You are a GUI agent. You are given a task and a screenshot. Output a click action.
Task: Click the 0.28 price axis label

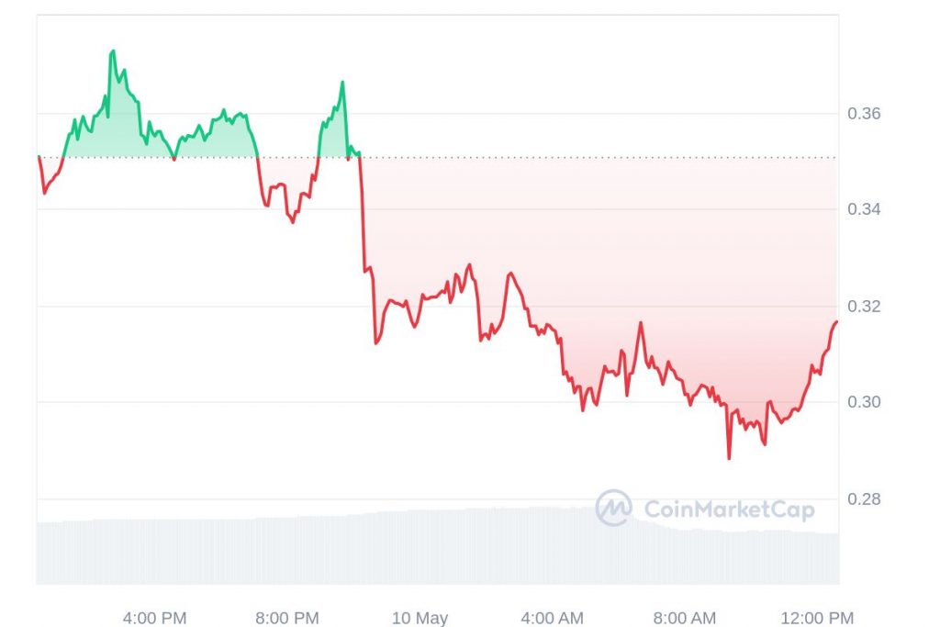click(864, 498)
